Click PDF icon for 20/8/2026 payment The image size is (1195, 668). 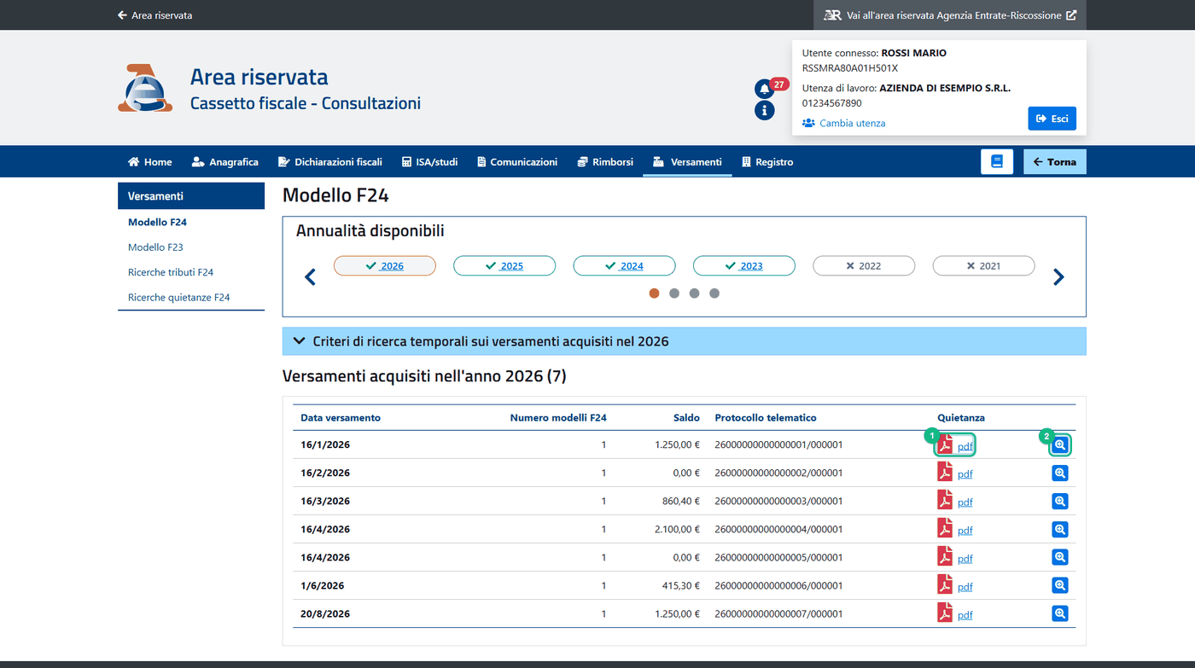(x=945, y=614)
